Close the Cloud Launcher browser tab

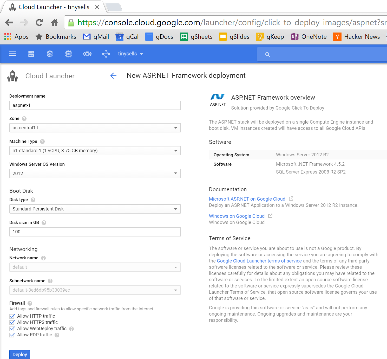click(x=97, y=7)
